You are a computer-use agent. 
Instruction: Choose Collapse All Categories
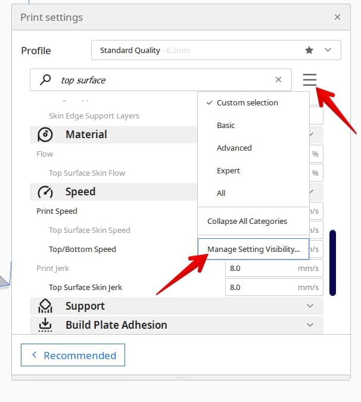tap(247, 221)
